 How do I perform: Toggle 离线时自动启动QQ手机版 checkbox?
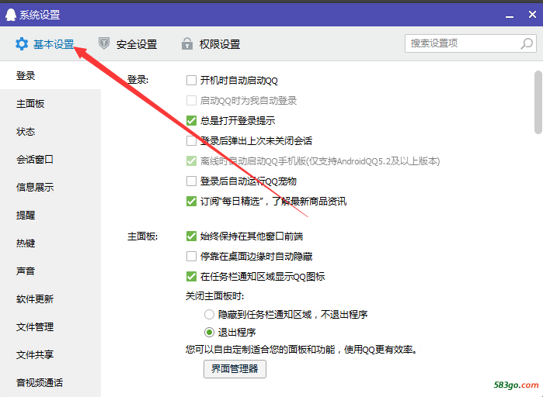191,161
